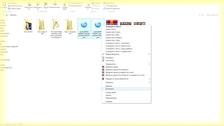Expand the Bluetooth transfer submenu
The width and height of the screenshot is (224, 126).
pyautogui.click(x=126, y=79)
